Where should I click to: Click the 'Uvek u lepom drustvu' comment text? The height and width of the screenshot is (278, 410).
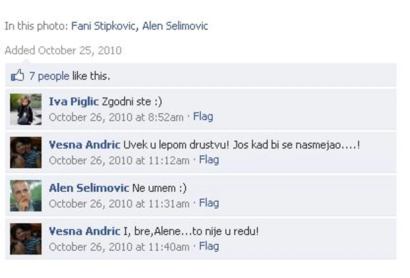(242, 145)
